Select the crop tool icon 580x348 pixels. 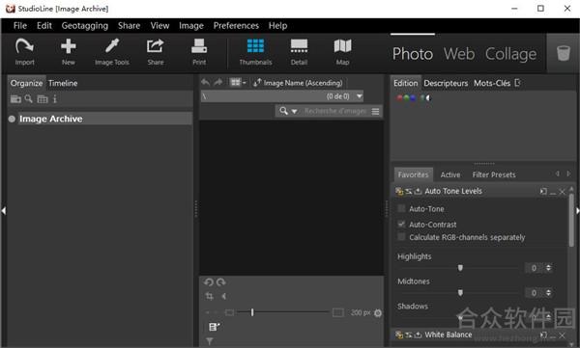pyautogui.click(x=210, y=296)
